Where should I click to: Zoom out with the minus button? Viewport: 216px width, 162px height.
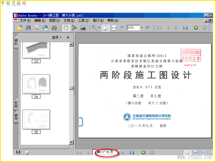123,28
